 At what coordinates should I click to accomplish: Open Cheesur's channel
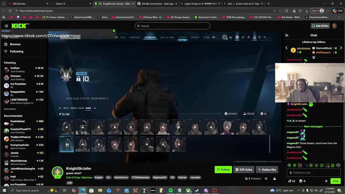tap(24, 78)
